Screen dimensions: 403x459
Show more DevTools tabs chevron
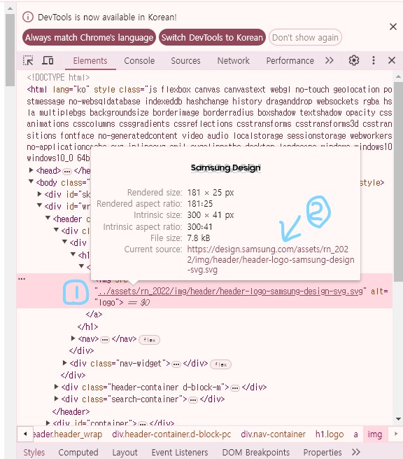pos(330,60)
